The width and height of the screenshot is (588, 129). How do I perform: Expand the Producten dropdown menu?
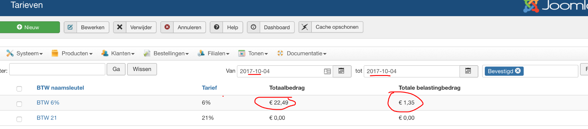pyautogui.click(x=72, y=53)
